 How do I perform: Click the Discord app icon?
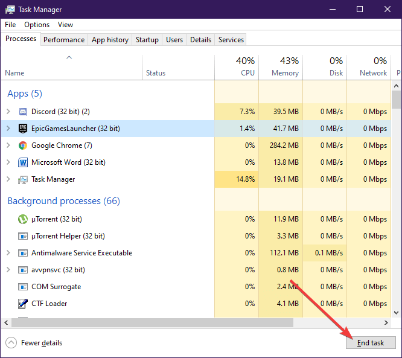pos(23,112)
